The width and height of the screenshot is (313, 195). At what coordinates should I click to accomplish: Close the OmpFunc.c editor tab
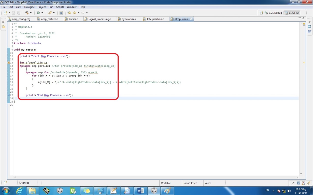tap(191, 19)
